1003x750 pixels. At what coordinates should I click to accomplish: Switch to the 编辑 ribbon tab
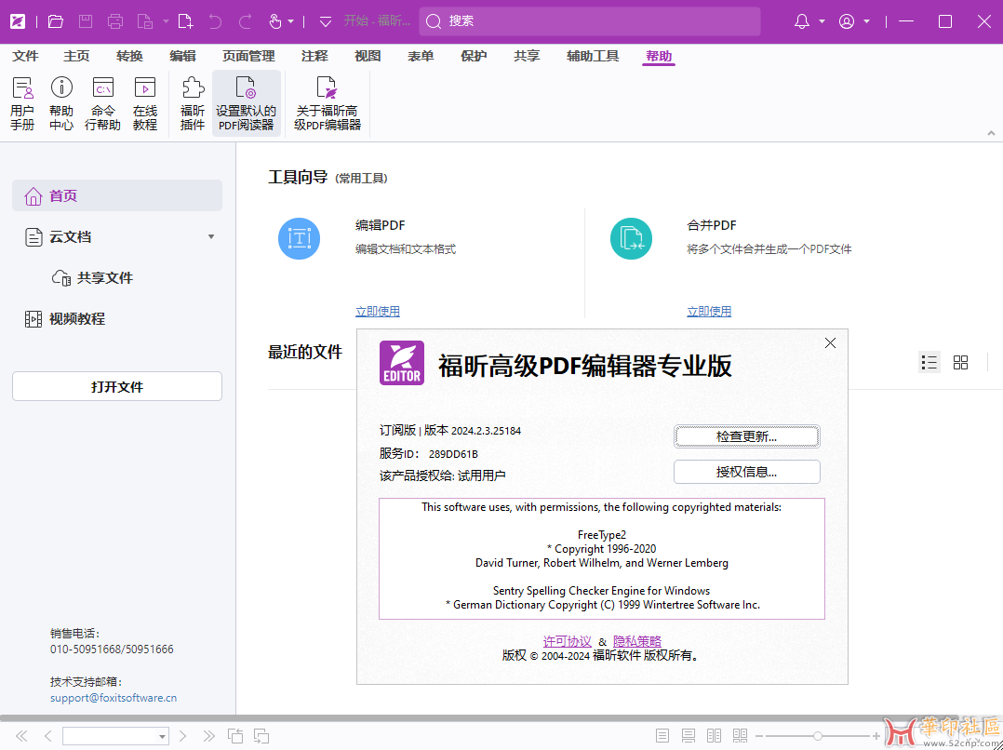[182, 56]
